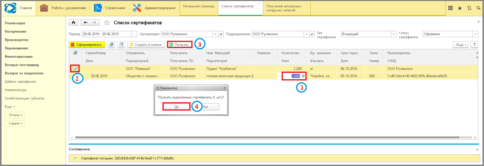Click the scrollbar right arrow under the table
The width and height of the screenshot is (484, 166).
[475, 137]
